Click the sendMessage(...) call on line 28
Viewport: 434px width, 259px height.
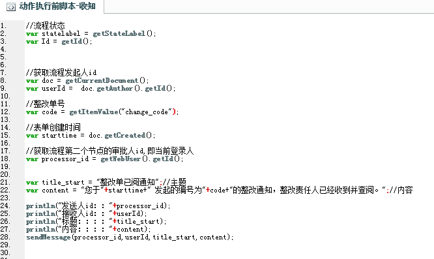(130, 237)
